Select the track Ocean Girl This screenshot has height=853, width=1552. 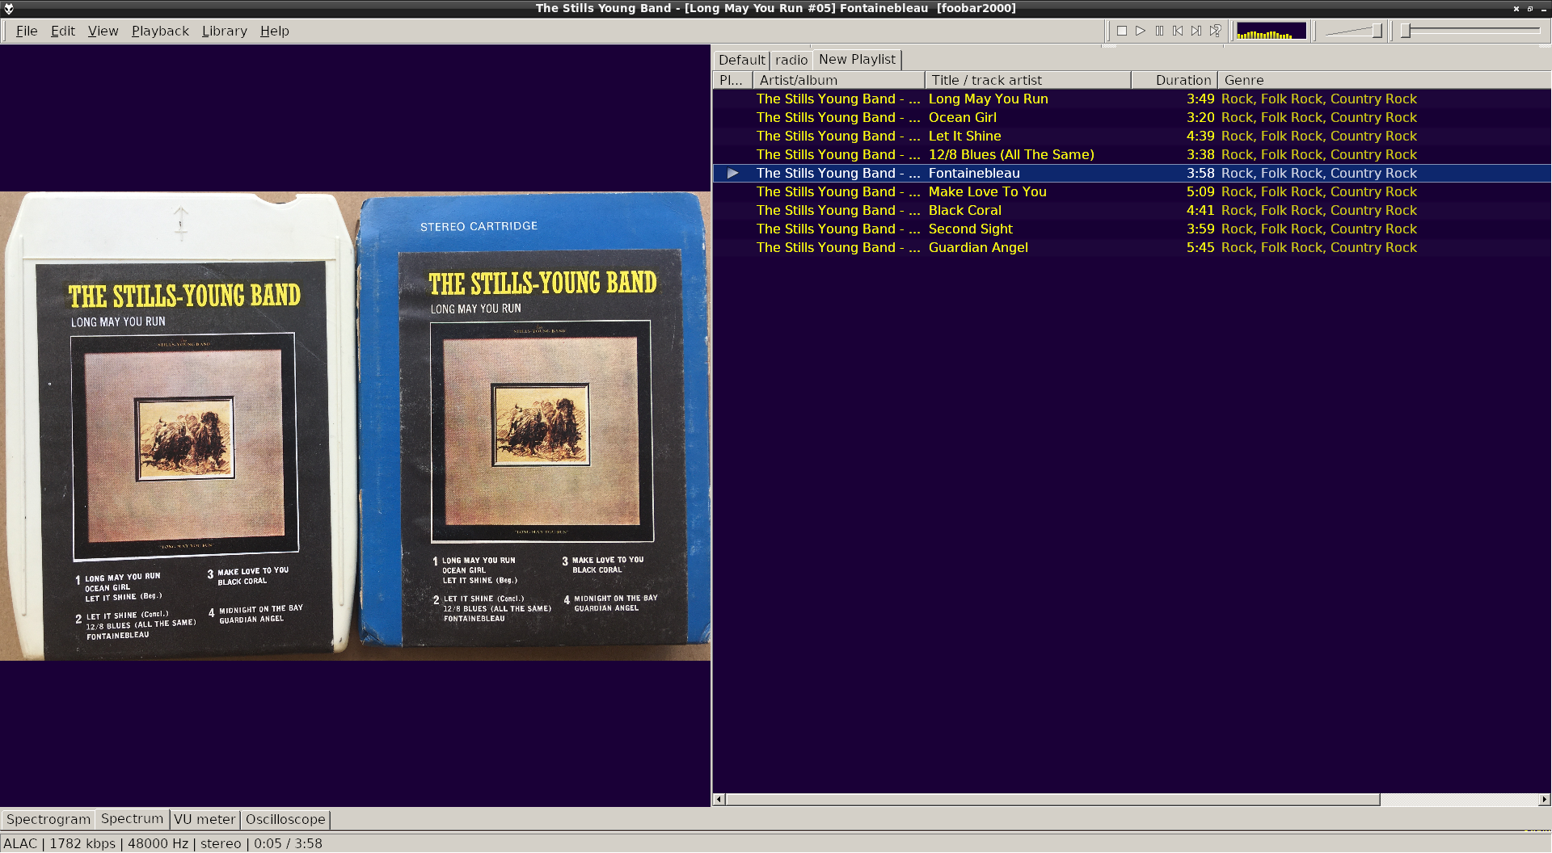(x=1132, y=117)
